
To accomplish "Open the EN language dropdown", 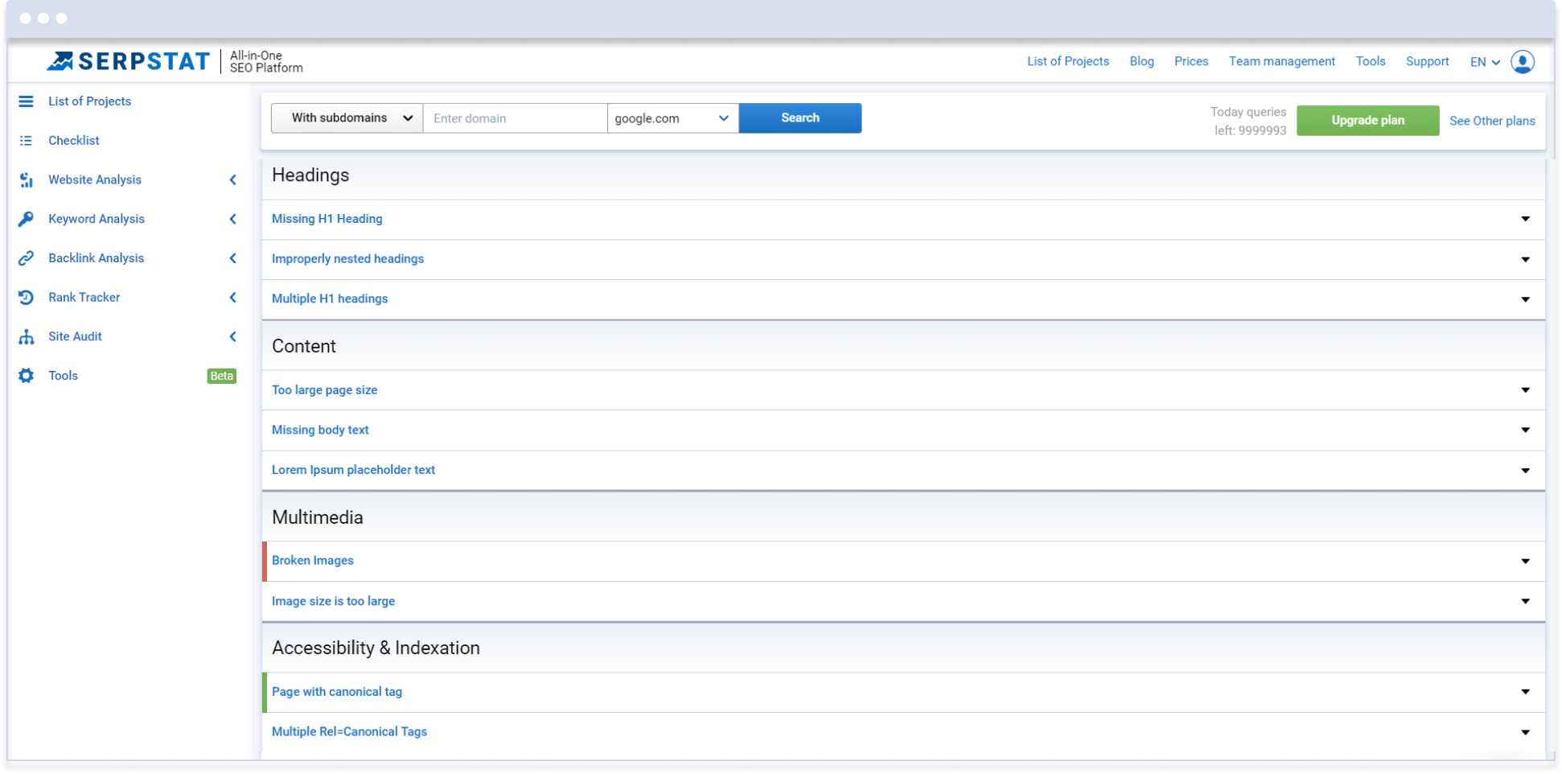I will pyautogui.click(x=1485, y=62).
